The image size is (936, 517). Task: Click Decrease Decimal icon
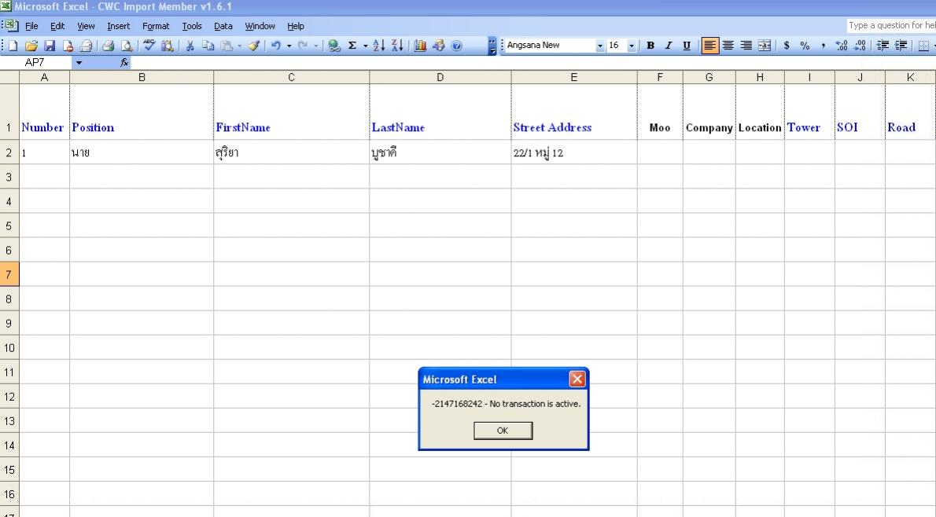(x=860, y=46)
